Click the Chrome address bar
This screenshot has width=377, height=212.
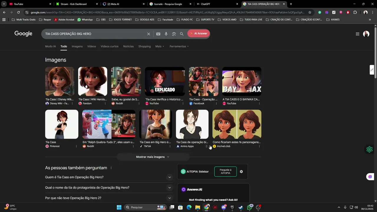point(167,12)
